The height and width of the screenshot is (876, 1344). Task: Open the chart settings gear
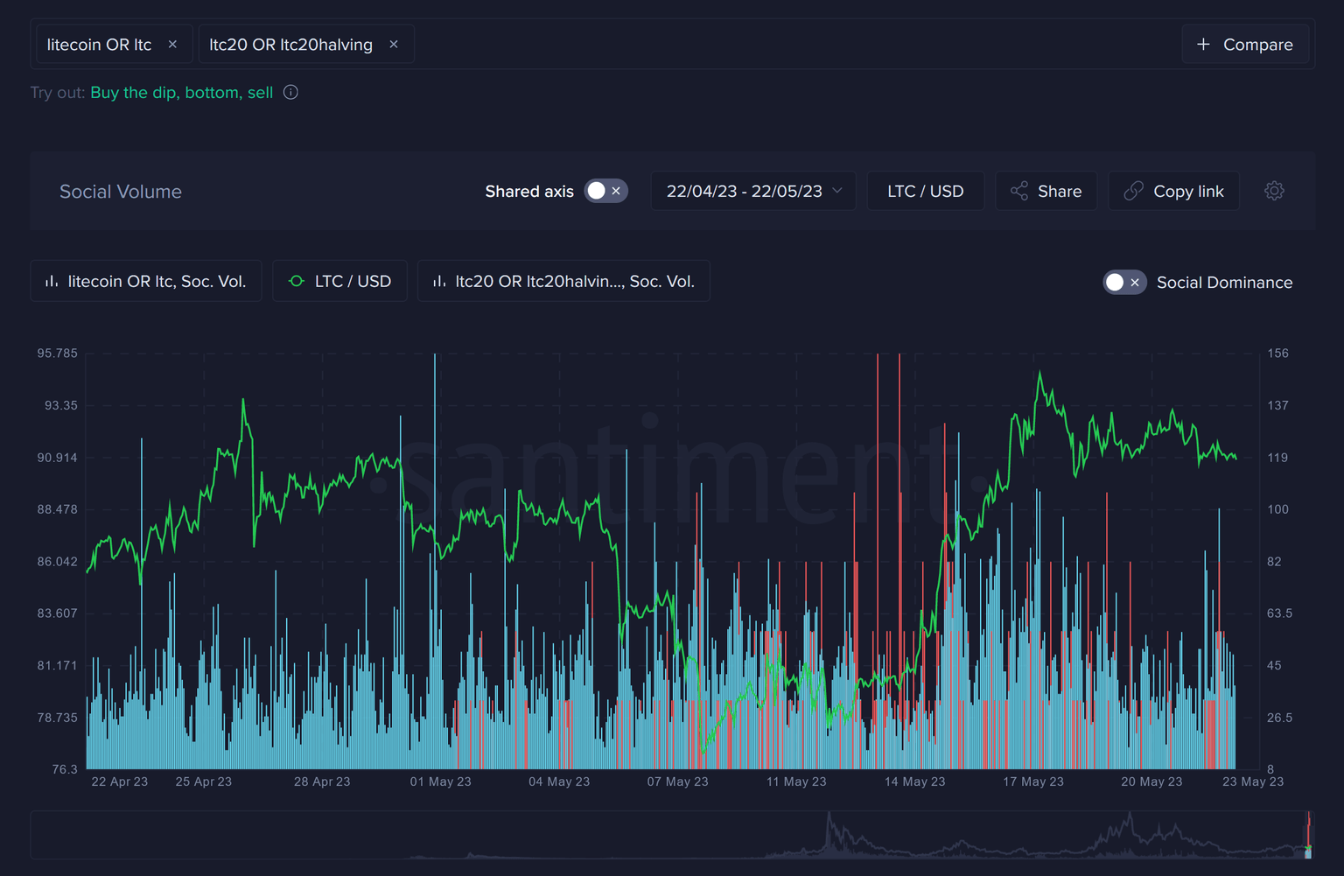1274,191
